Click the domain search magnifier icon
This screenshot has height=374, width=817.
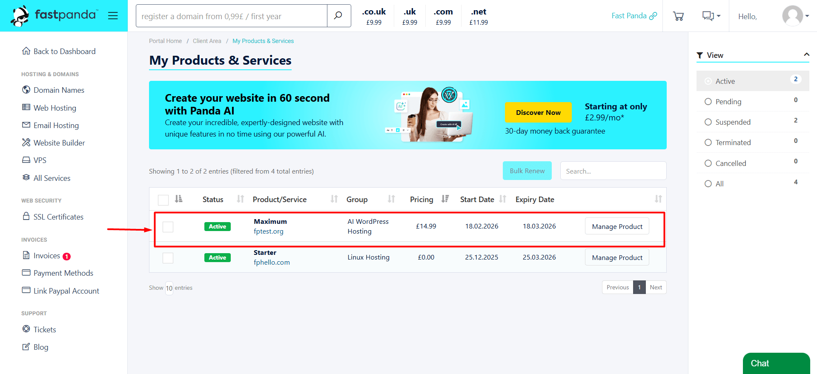[x=338, y=16]
